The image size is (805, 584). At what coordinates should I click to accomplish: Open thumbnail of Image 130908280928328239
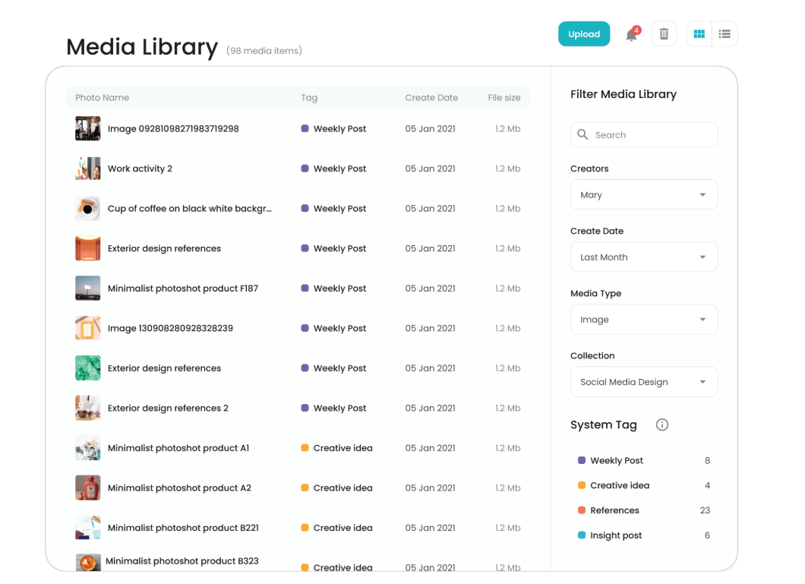click(x=88, y=328)
